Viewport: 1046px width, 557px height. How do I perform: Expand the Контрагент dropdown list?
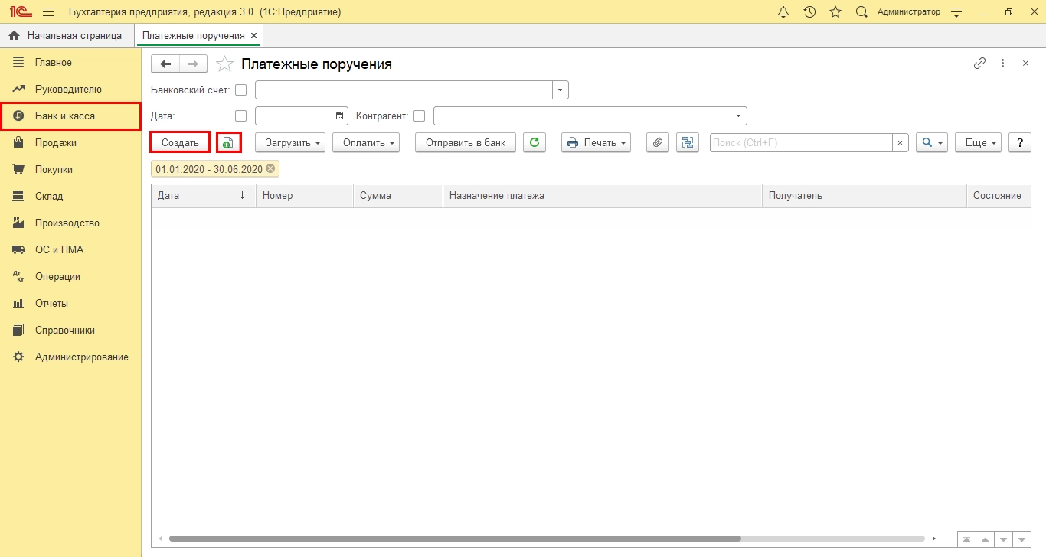(x=739, y=116)
